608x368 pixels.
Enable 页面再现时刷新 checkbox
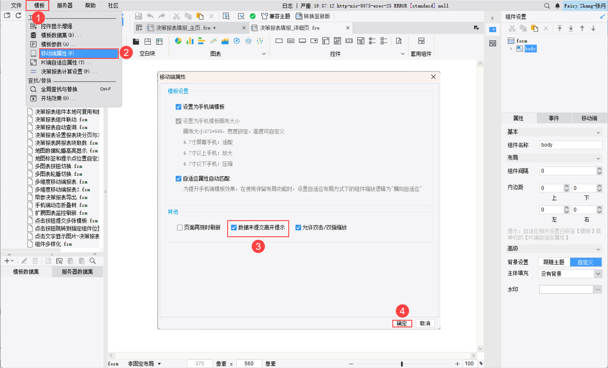point(180,228)
